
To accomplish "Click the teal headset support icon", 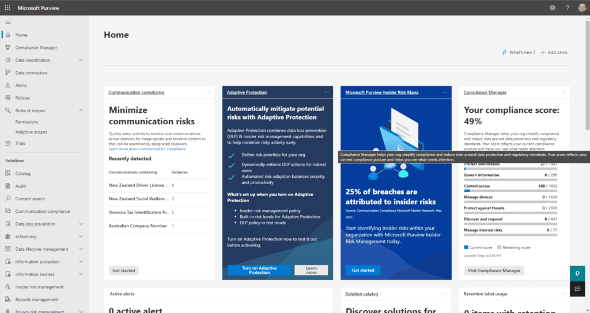I will [577, 273].
